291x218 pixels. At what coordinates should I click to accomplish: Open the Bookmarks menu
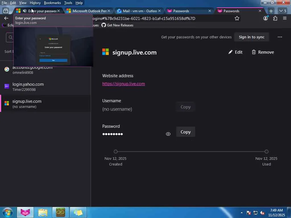coord(52,3)
